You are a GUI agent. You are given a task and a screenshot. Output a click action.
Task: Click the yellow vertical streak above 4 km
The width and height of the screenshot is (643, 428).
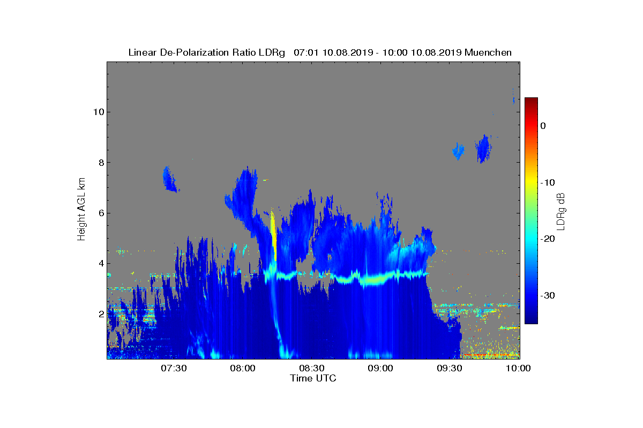pyautogui.click(x=274, y=235)
